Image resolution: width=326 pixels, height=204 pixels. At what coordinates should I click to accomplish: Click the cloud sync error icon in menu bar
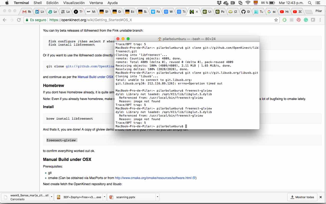coord(226,3)
